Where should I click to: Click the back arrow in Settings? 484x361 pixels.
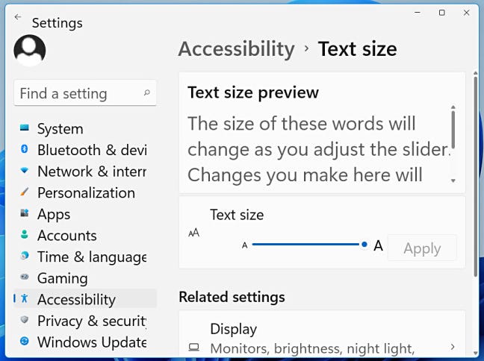(18, 16)
